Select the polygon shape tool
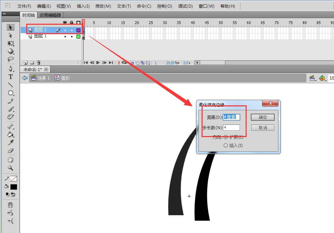Image resolution: width=334 pixels, height=233 pixels. (10, 93)
